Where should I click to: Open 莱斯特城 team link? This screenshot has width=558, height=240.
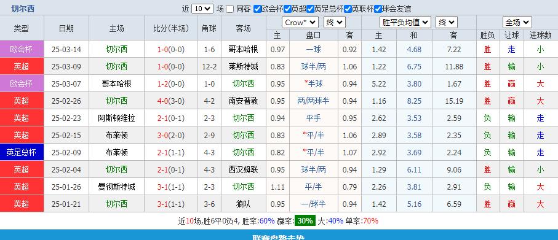click(244, 66)
